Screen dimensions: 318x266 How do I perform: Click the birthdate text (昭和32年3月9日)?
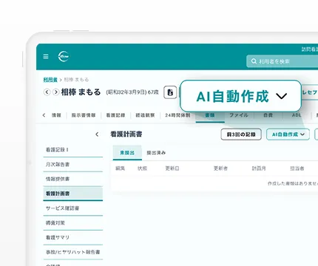point(126,92)
